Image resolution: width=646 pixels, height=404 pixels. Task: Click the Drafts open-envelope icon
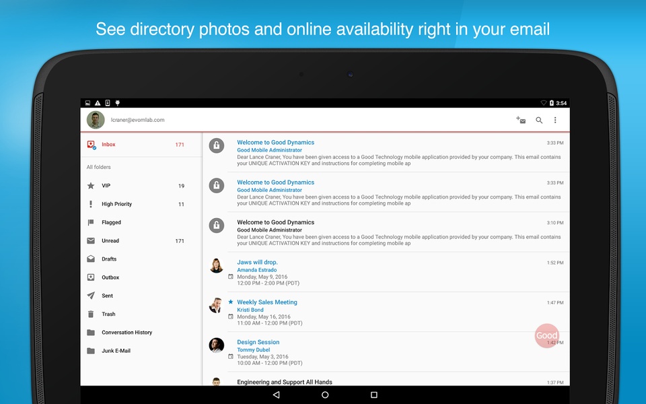(x=91, y=259)
